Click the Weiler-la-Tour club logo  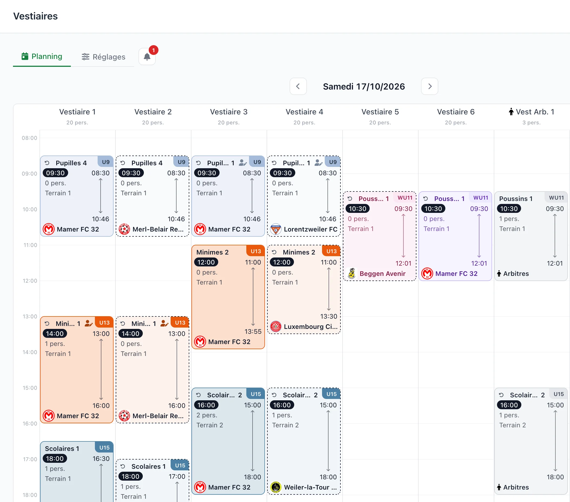click(276, 487)
